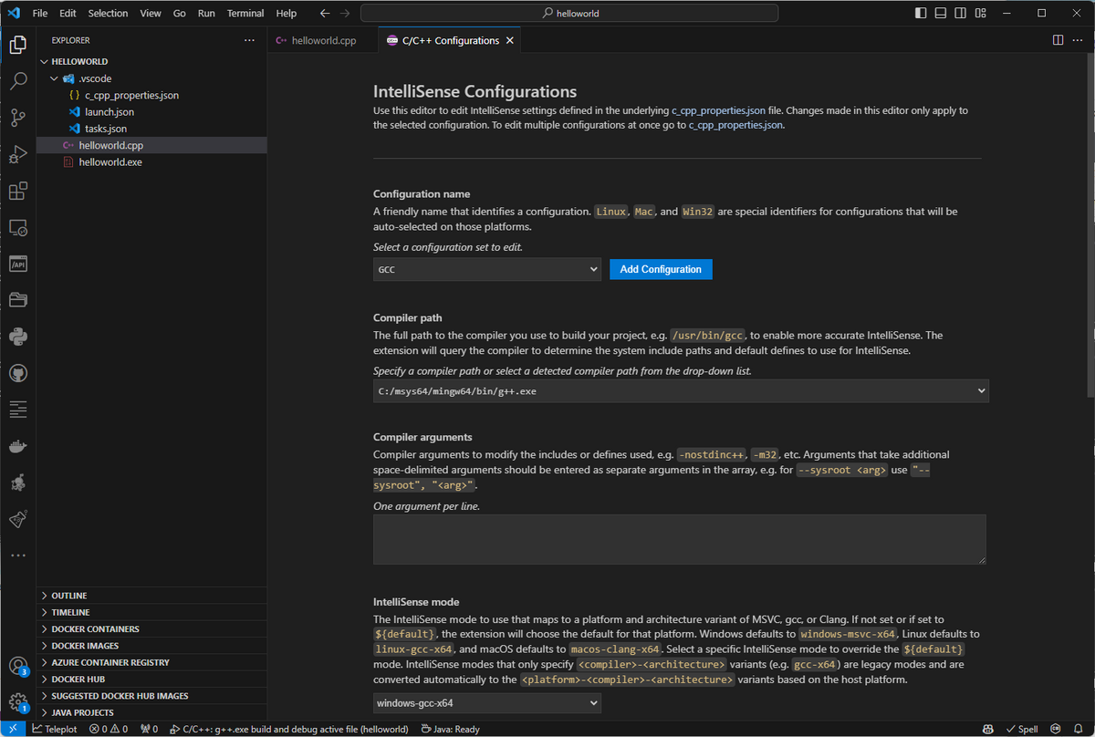Screen dimensions: 1095x737
Task: Open the Docker whale icon
Action: tap(17, 446)
